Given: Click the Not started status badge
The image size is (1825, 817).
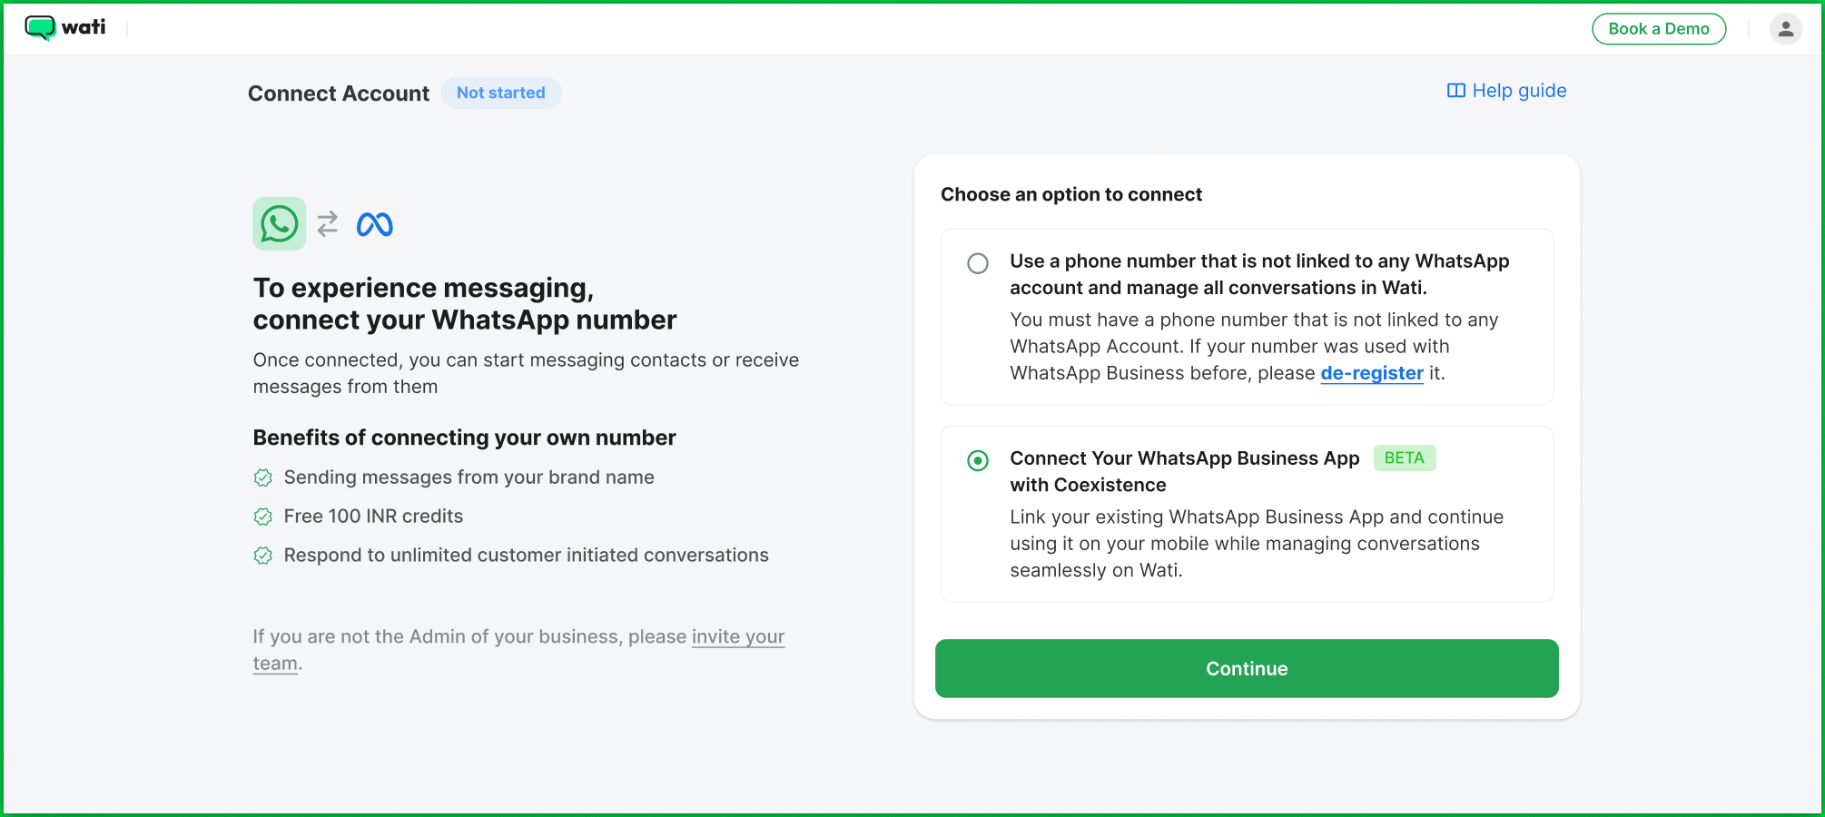Looking at the screenshot, I should click(x=501, y=93).
